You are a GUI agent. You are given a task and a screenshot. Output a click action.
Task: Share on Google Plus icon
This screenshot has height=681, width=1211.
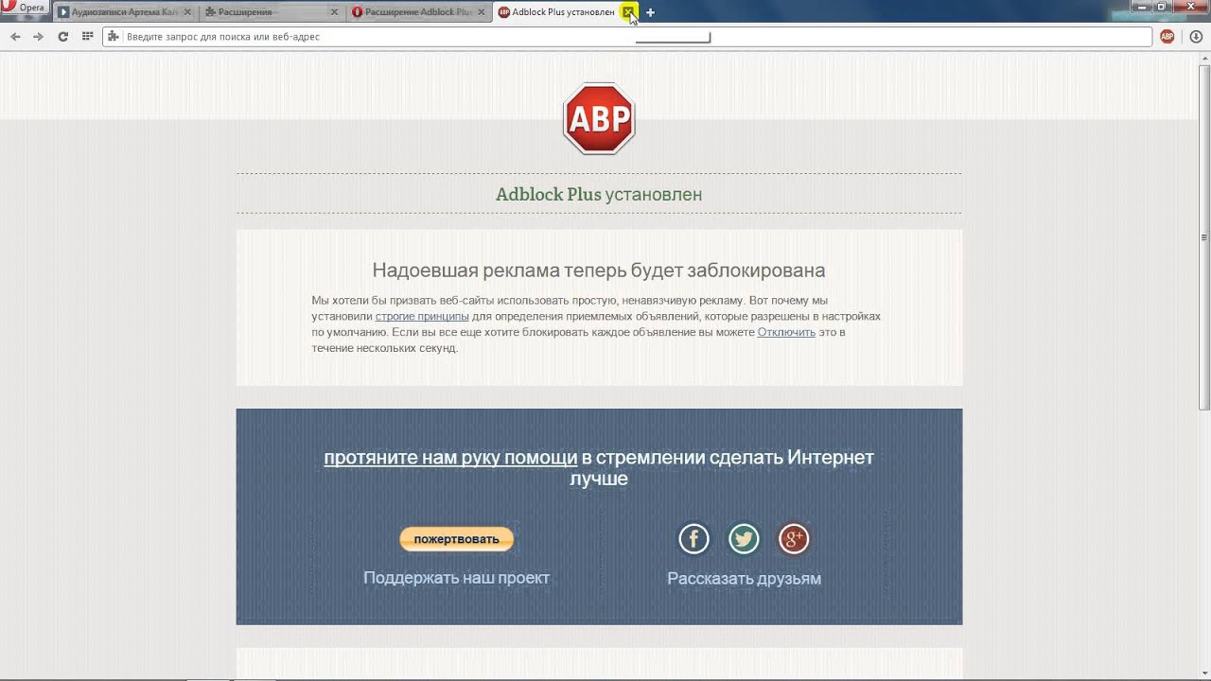(793, 539)
